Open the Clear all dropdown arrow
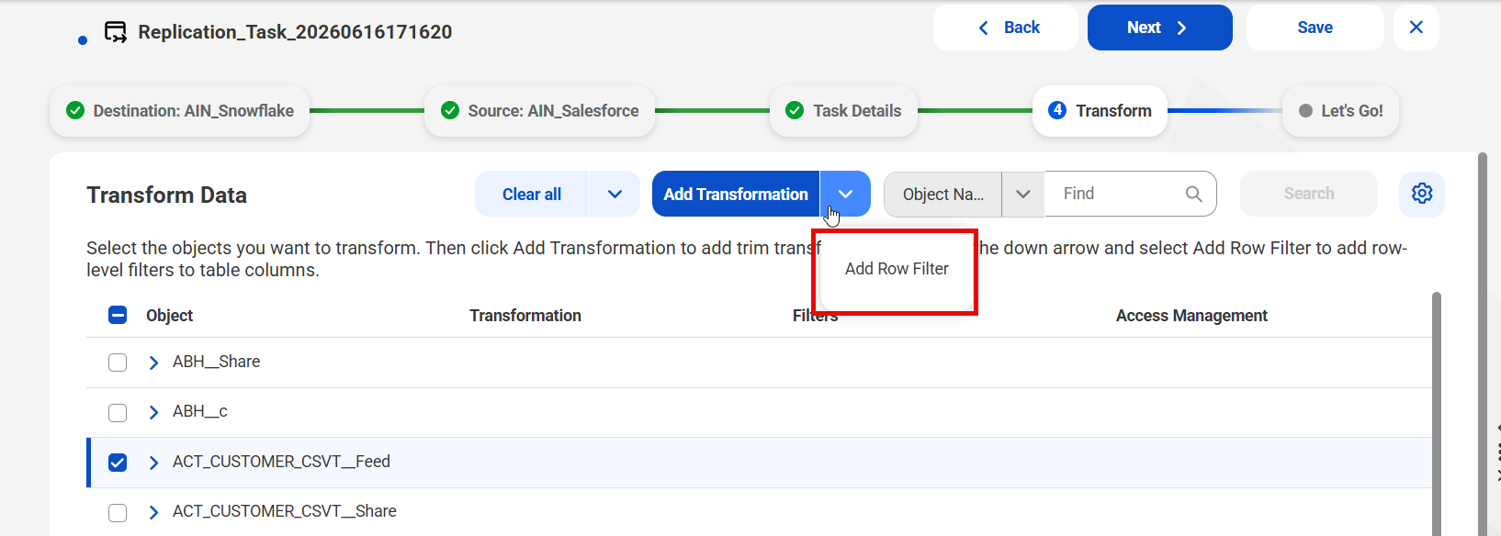 coord(615,194)
